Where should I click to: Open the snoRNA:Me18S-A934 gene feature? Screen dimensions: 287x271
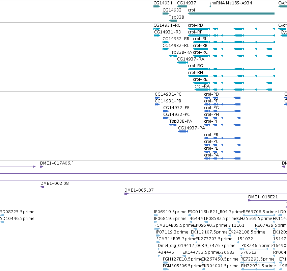coord(210,6)
